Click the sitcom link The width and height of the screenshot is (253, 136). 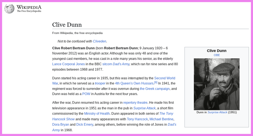click(x=107, y=64)
